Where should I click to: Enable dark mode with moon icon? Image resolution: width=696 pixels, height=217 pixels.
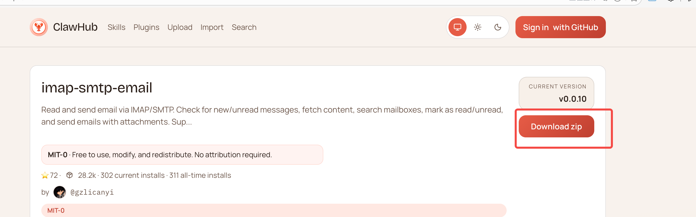tap(497, 27)
